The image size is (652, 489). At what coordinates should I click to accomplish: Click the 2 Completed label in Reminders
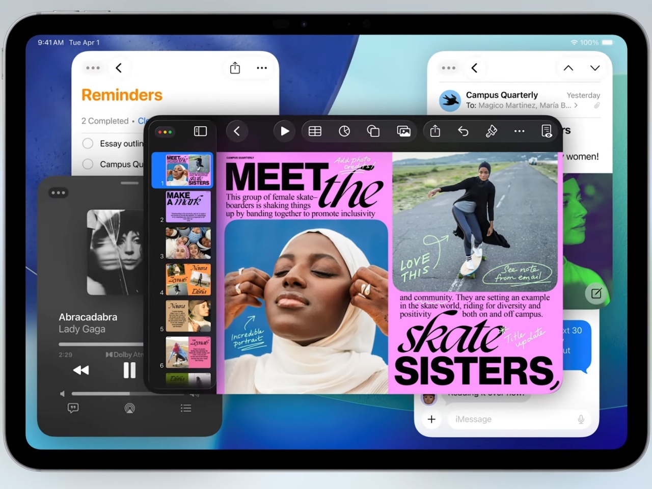(x=105, y=121)
